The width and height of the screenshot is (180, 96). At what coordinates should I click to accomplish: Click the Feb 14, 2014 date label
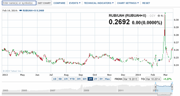[10, 10]
